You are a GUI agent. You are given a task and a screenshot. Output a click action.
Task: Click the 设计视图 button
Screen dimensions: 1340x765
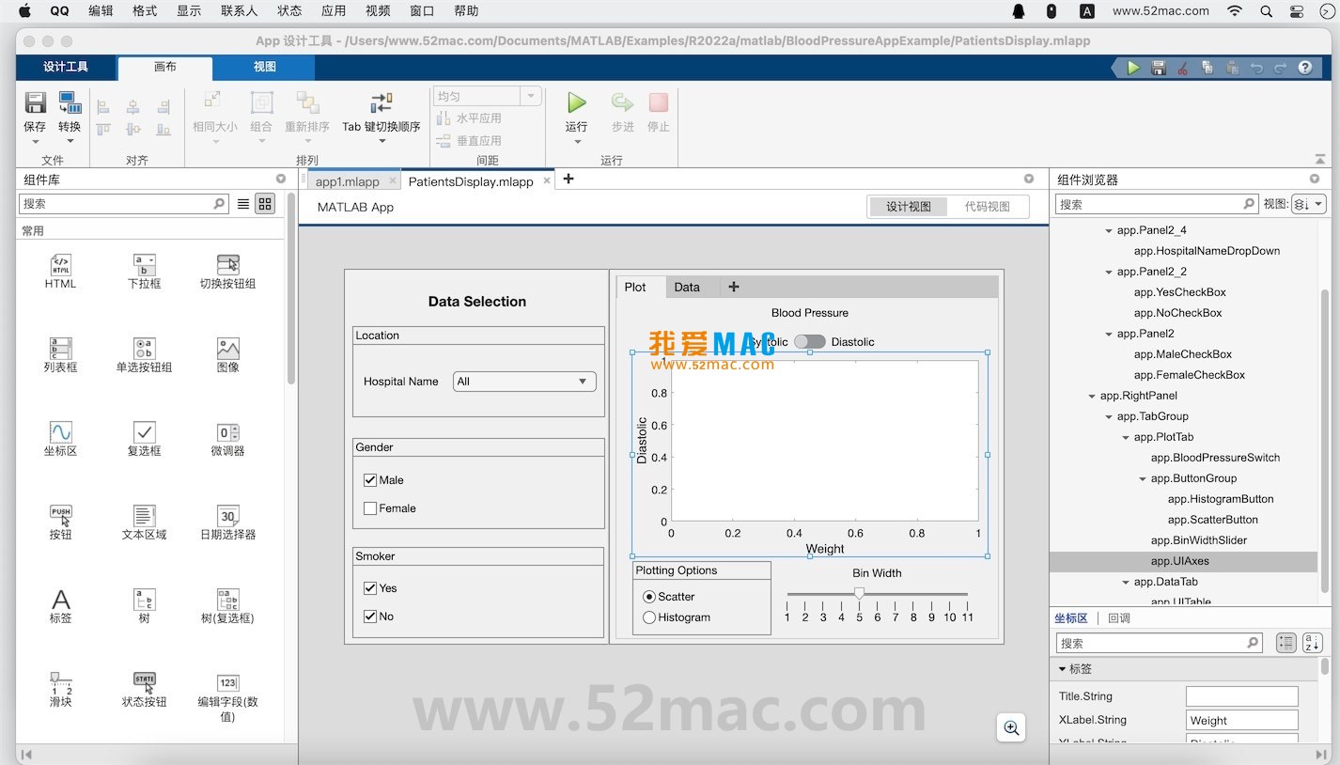[x=908, y=207]
